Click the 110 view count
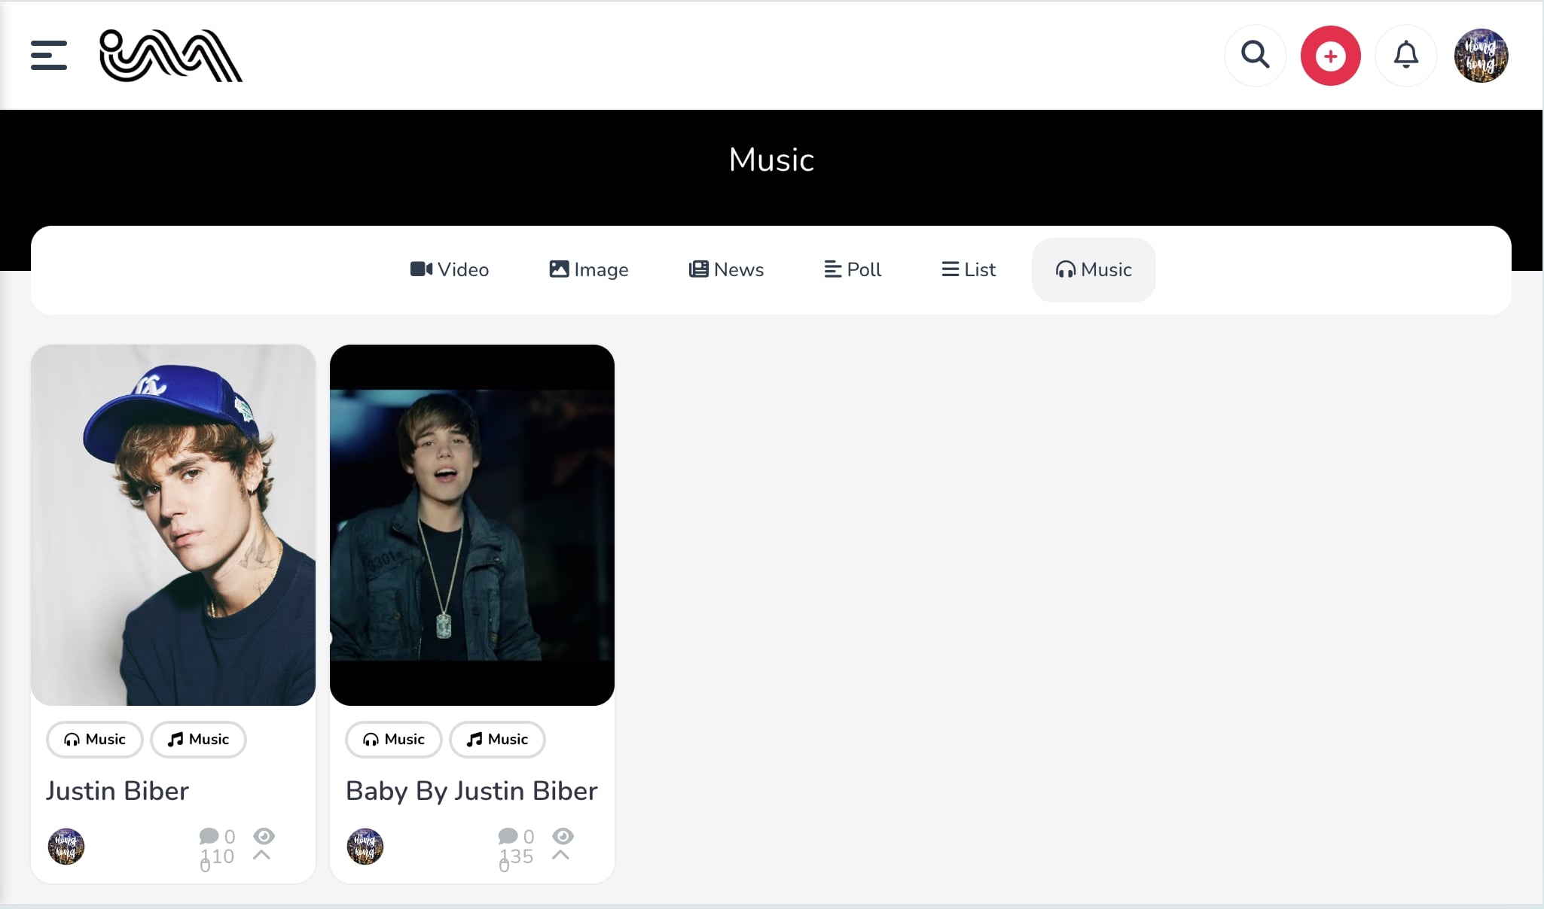Screen dimensions: 1544x909 tap(218, 856)
